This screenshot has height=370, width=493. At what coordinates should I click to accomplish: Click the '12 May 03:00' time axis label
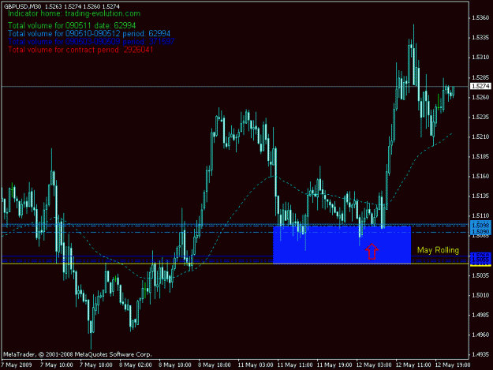pyautogui.click(x=374, y=365)
